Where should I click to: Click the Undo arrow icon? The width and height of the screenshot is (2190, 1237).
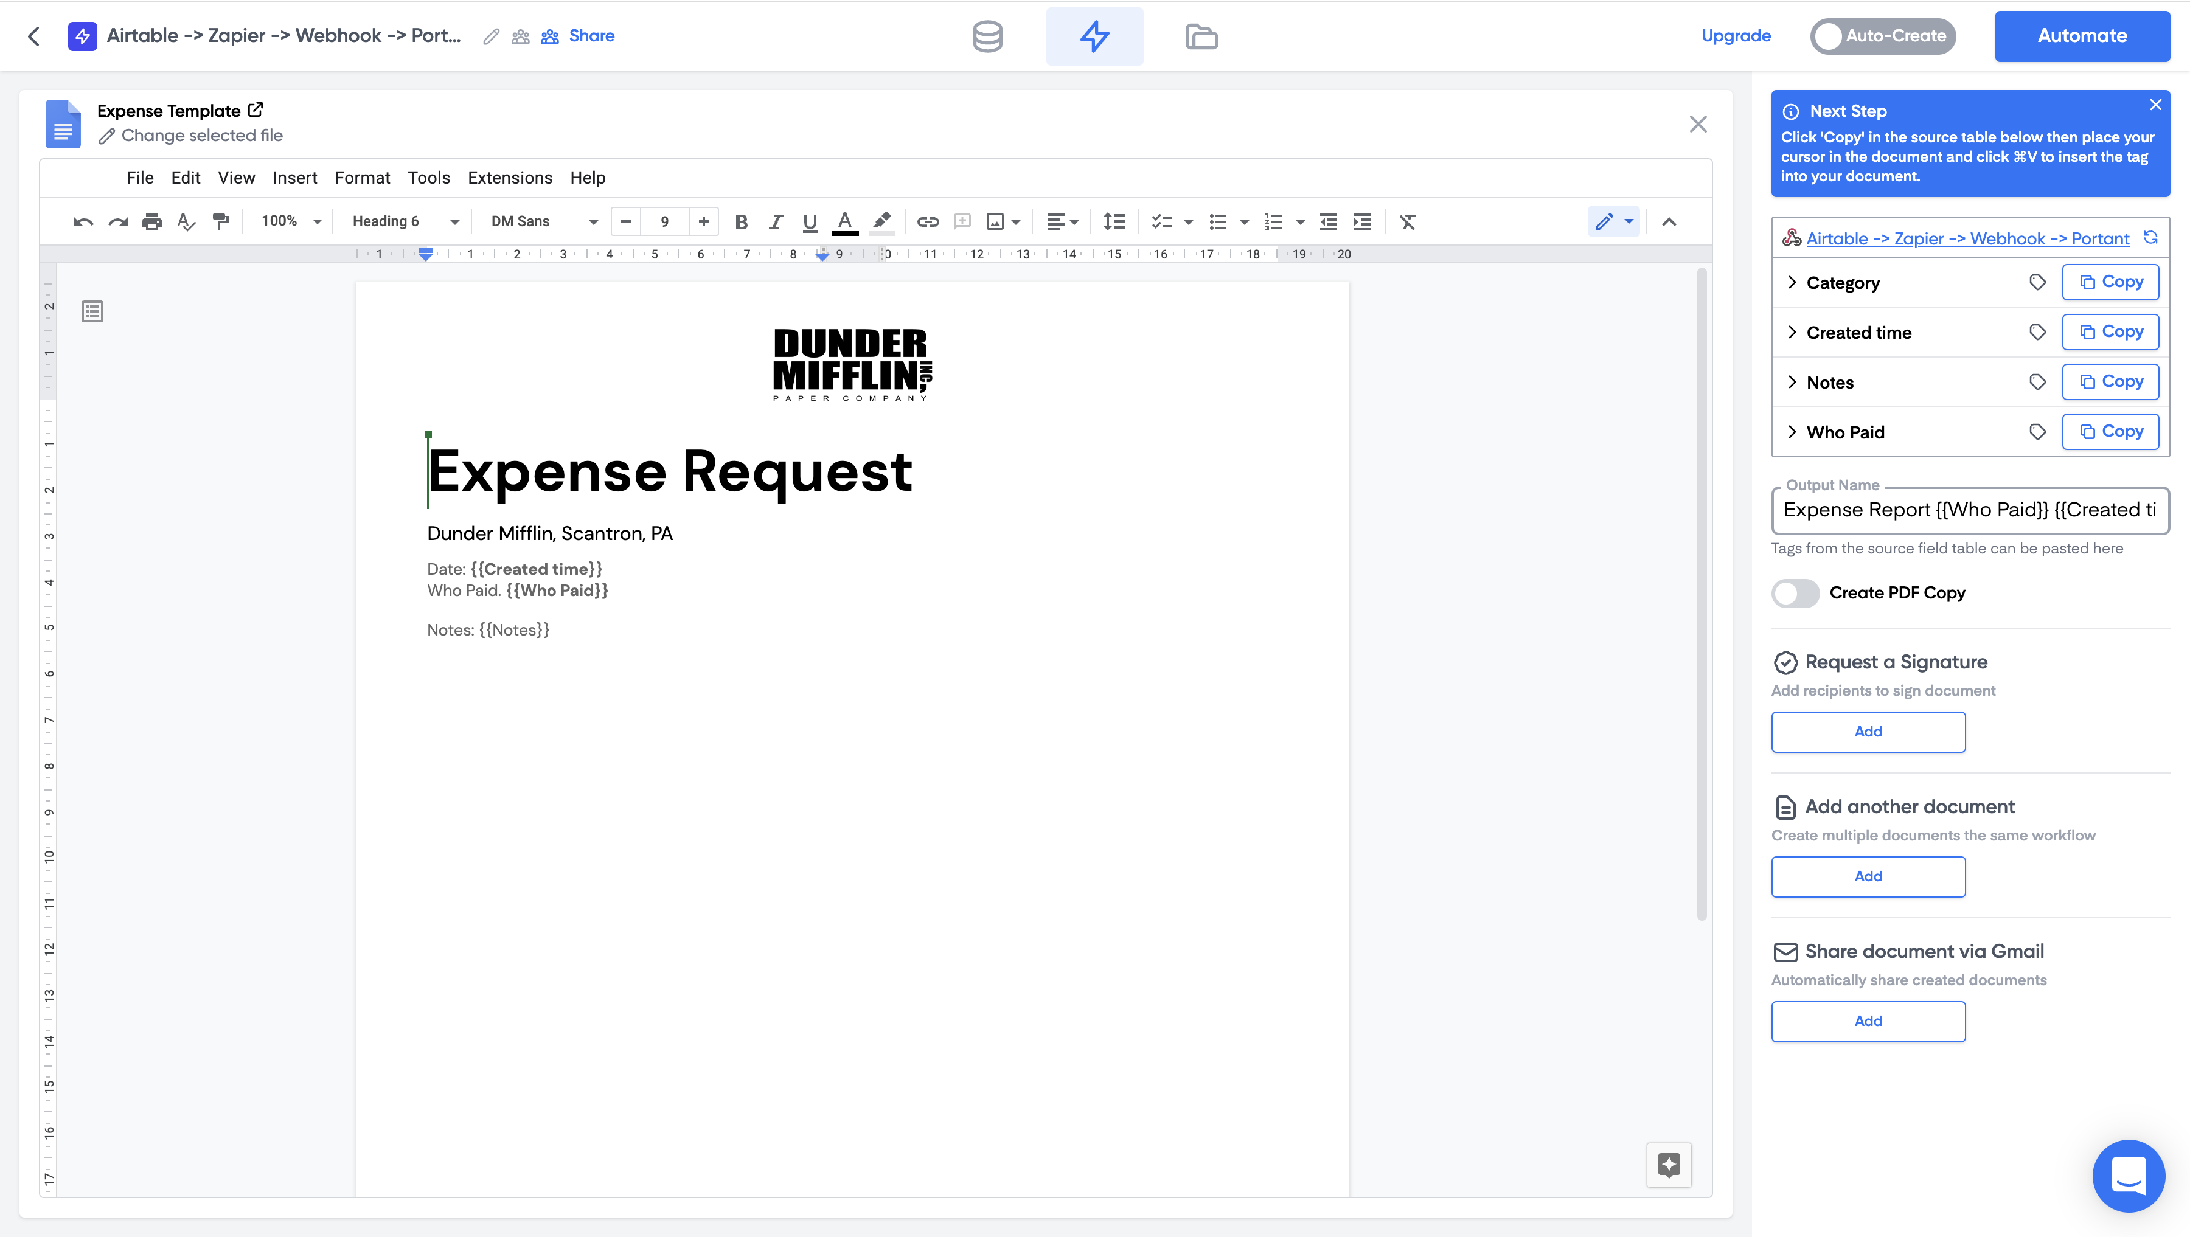click(x=83, y=222)
